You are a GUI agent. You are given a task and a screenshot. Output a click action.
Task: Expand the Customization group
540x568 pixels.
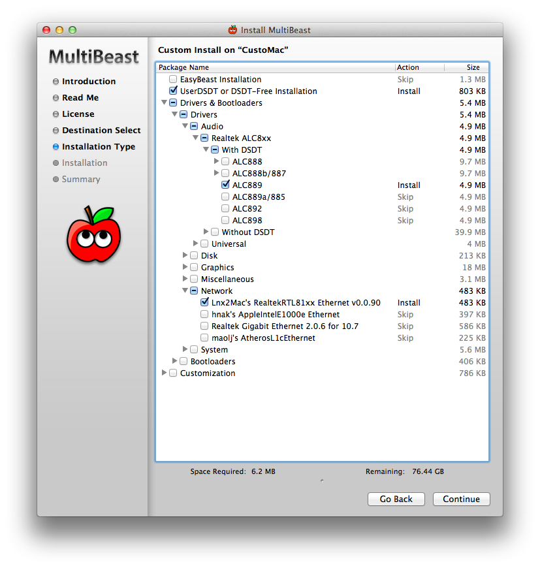(164, 372)
